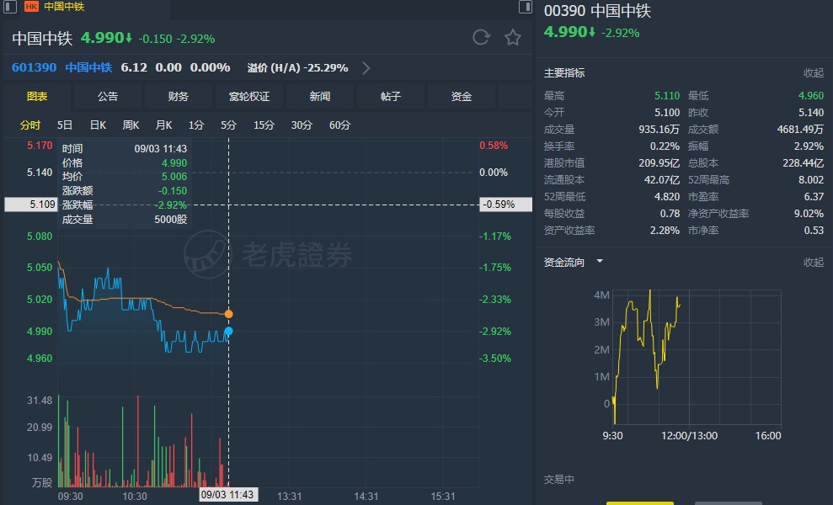Open the 窝轮权证 tab
The image size is (833, 505).
pyautogui.click(x=249, y=97)
